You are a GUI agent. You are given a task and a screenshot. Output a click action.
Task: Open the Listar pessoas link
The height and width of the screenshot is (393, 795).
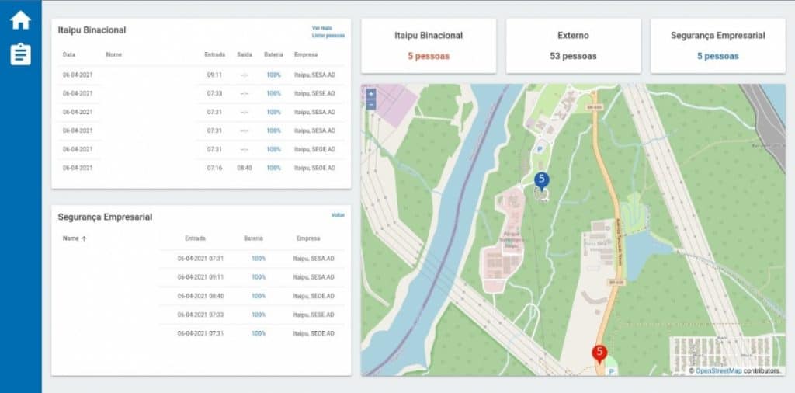pos(328,36)
